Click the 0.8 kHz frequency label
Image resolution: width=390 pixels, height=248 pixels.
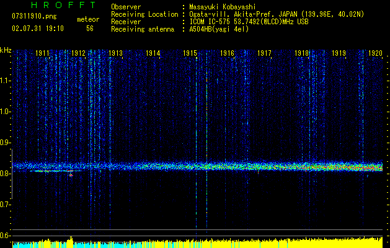click(5, 174)
